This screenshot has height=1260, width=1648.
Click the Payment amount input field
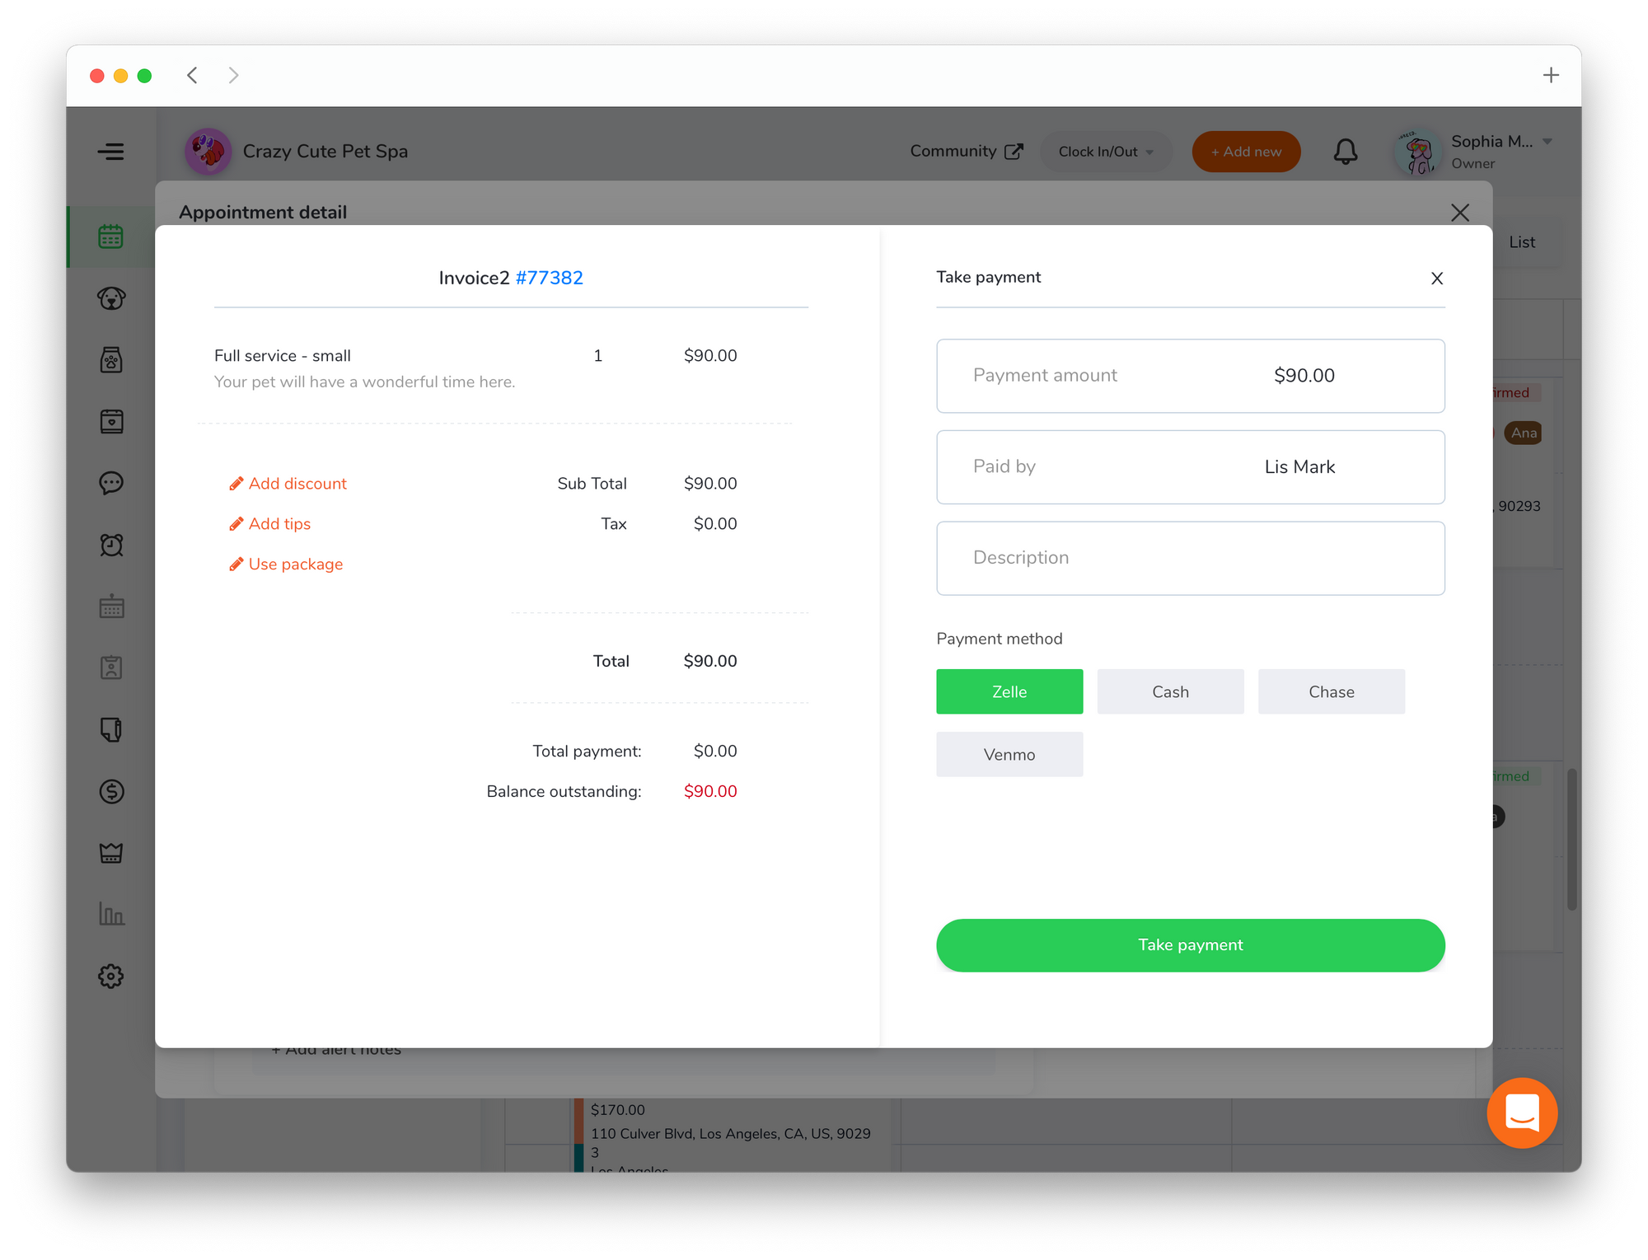click(x=1190, y=375)
